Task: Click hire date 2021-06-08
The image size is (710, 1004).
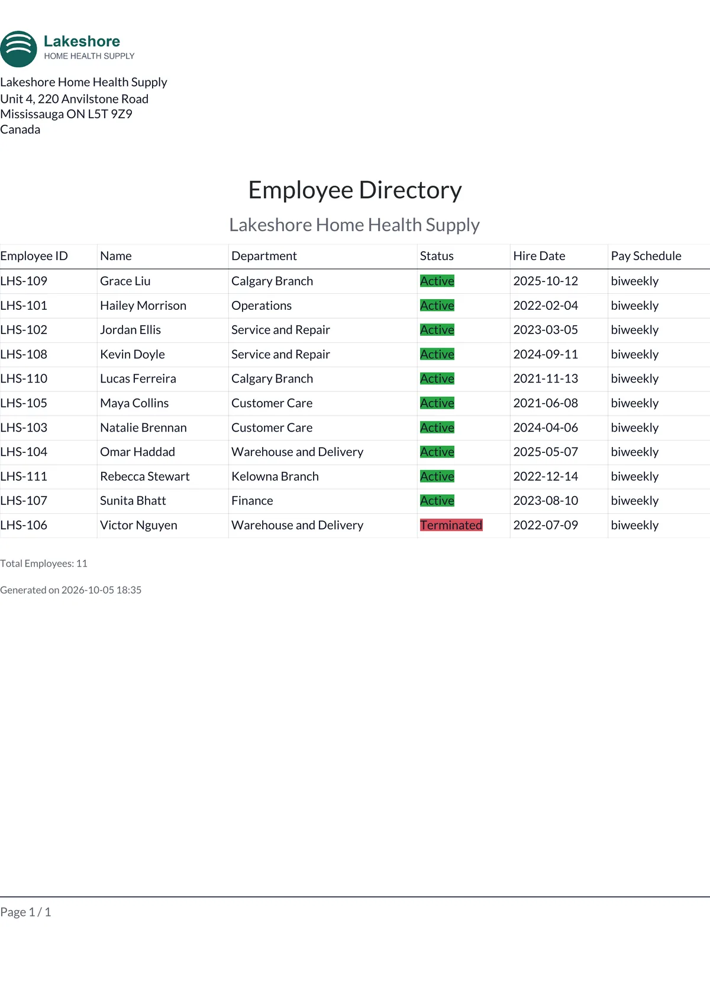Action: pos(546,403)
